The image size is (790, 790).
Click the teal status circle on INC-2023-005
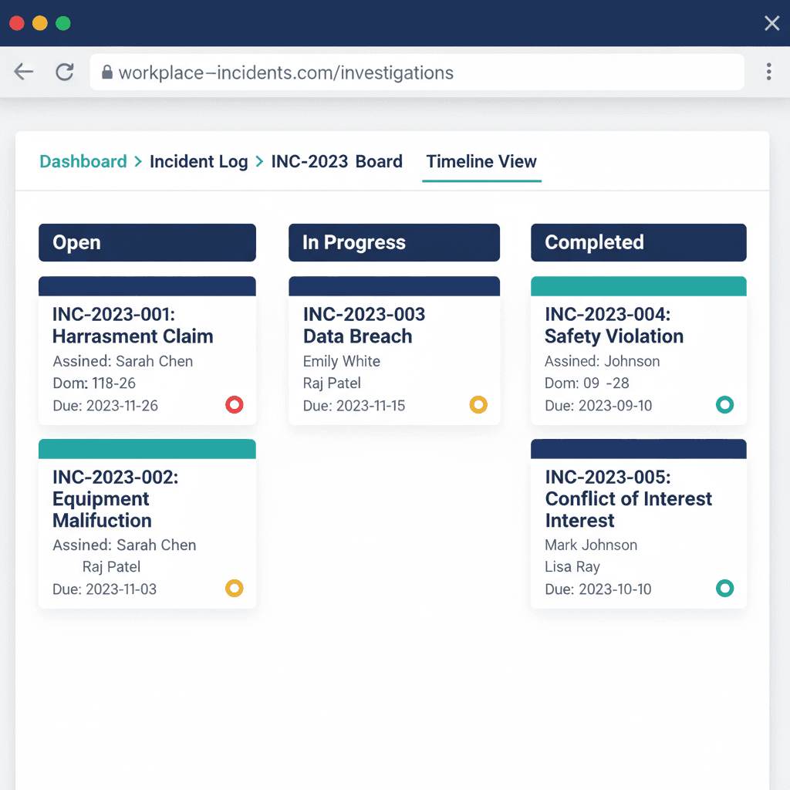[724, 588]
